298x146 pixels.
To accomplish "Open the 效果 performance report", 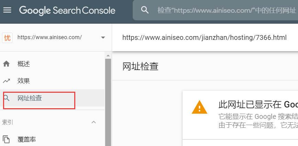I will click(x=24, y=81).
